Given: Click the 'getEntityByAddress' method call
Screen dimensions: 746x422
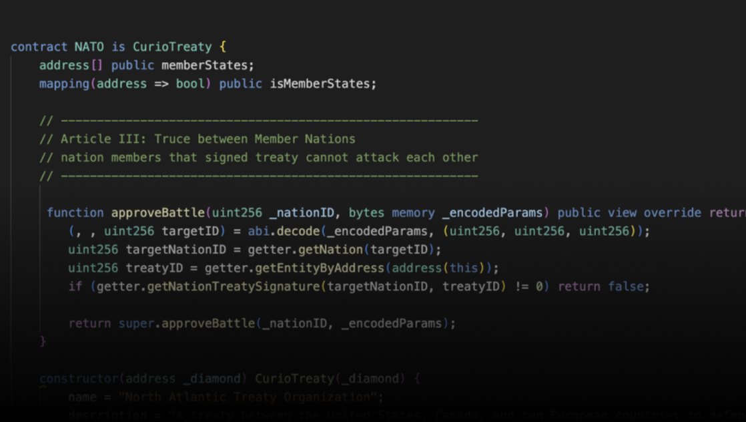Looking at the screenshot, I should point(319,268).
